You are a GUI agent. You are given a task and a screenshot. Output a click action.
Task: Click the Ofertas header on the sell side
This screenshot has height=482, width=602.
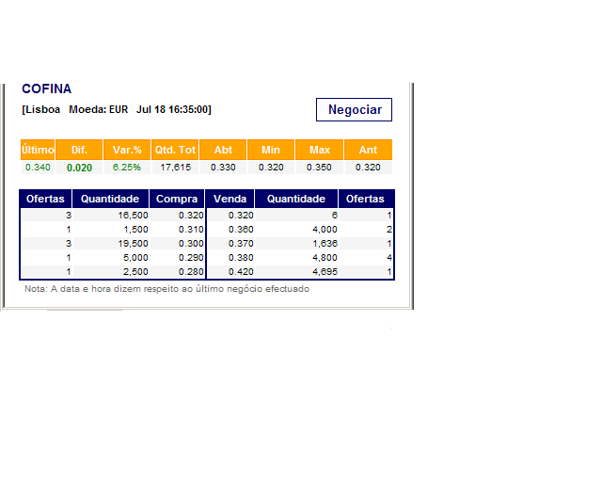[x=365, y=199]
